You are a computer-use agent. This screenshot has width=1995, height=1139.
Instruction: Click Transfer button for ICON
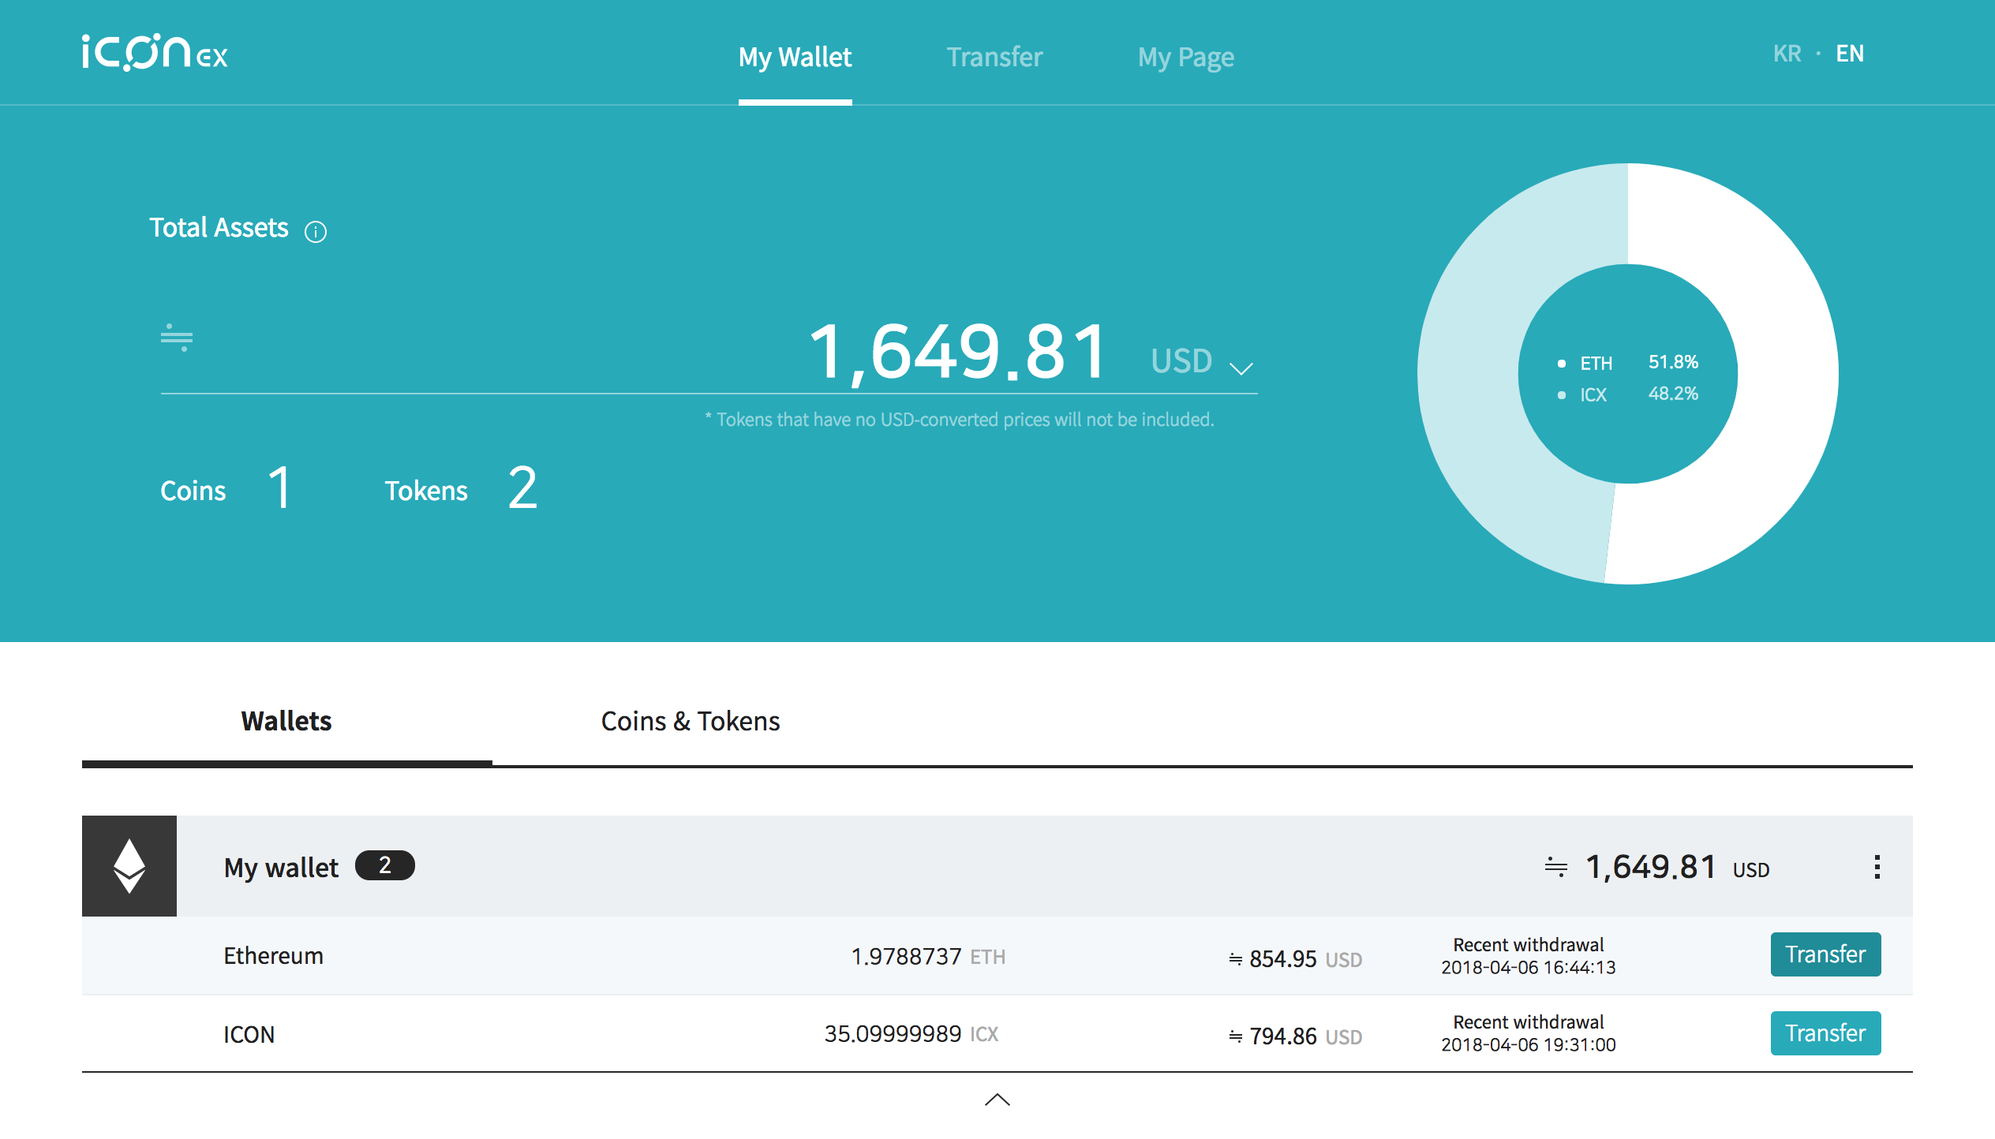click(x=1825, y=1033)
